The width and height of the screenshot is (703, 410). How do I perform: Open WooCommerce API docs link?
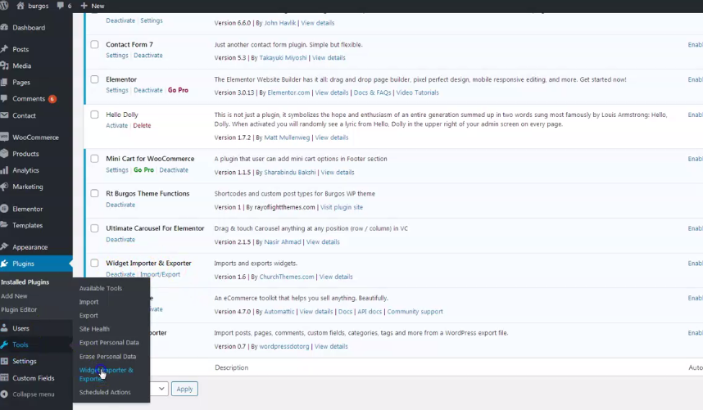coord(370,312)
